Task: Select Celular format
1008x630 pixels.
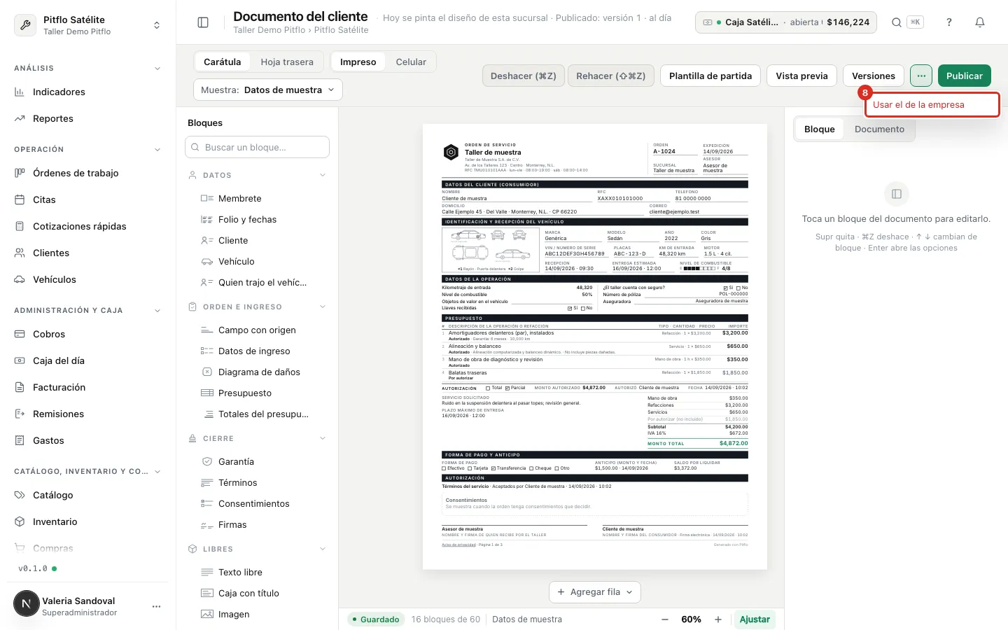Action: pos(411,62)
